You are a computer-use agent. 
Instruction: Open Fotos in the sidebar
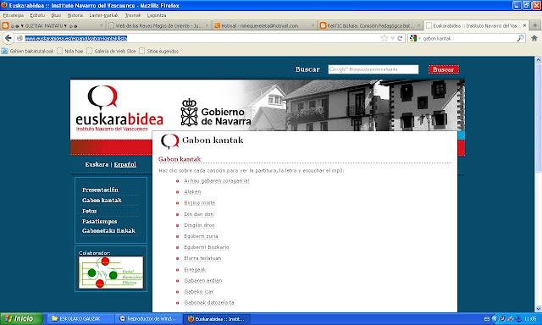click(x=89, y=211)
